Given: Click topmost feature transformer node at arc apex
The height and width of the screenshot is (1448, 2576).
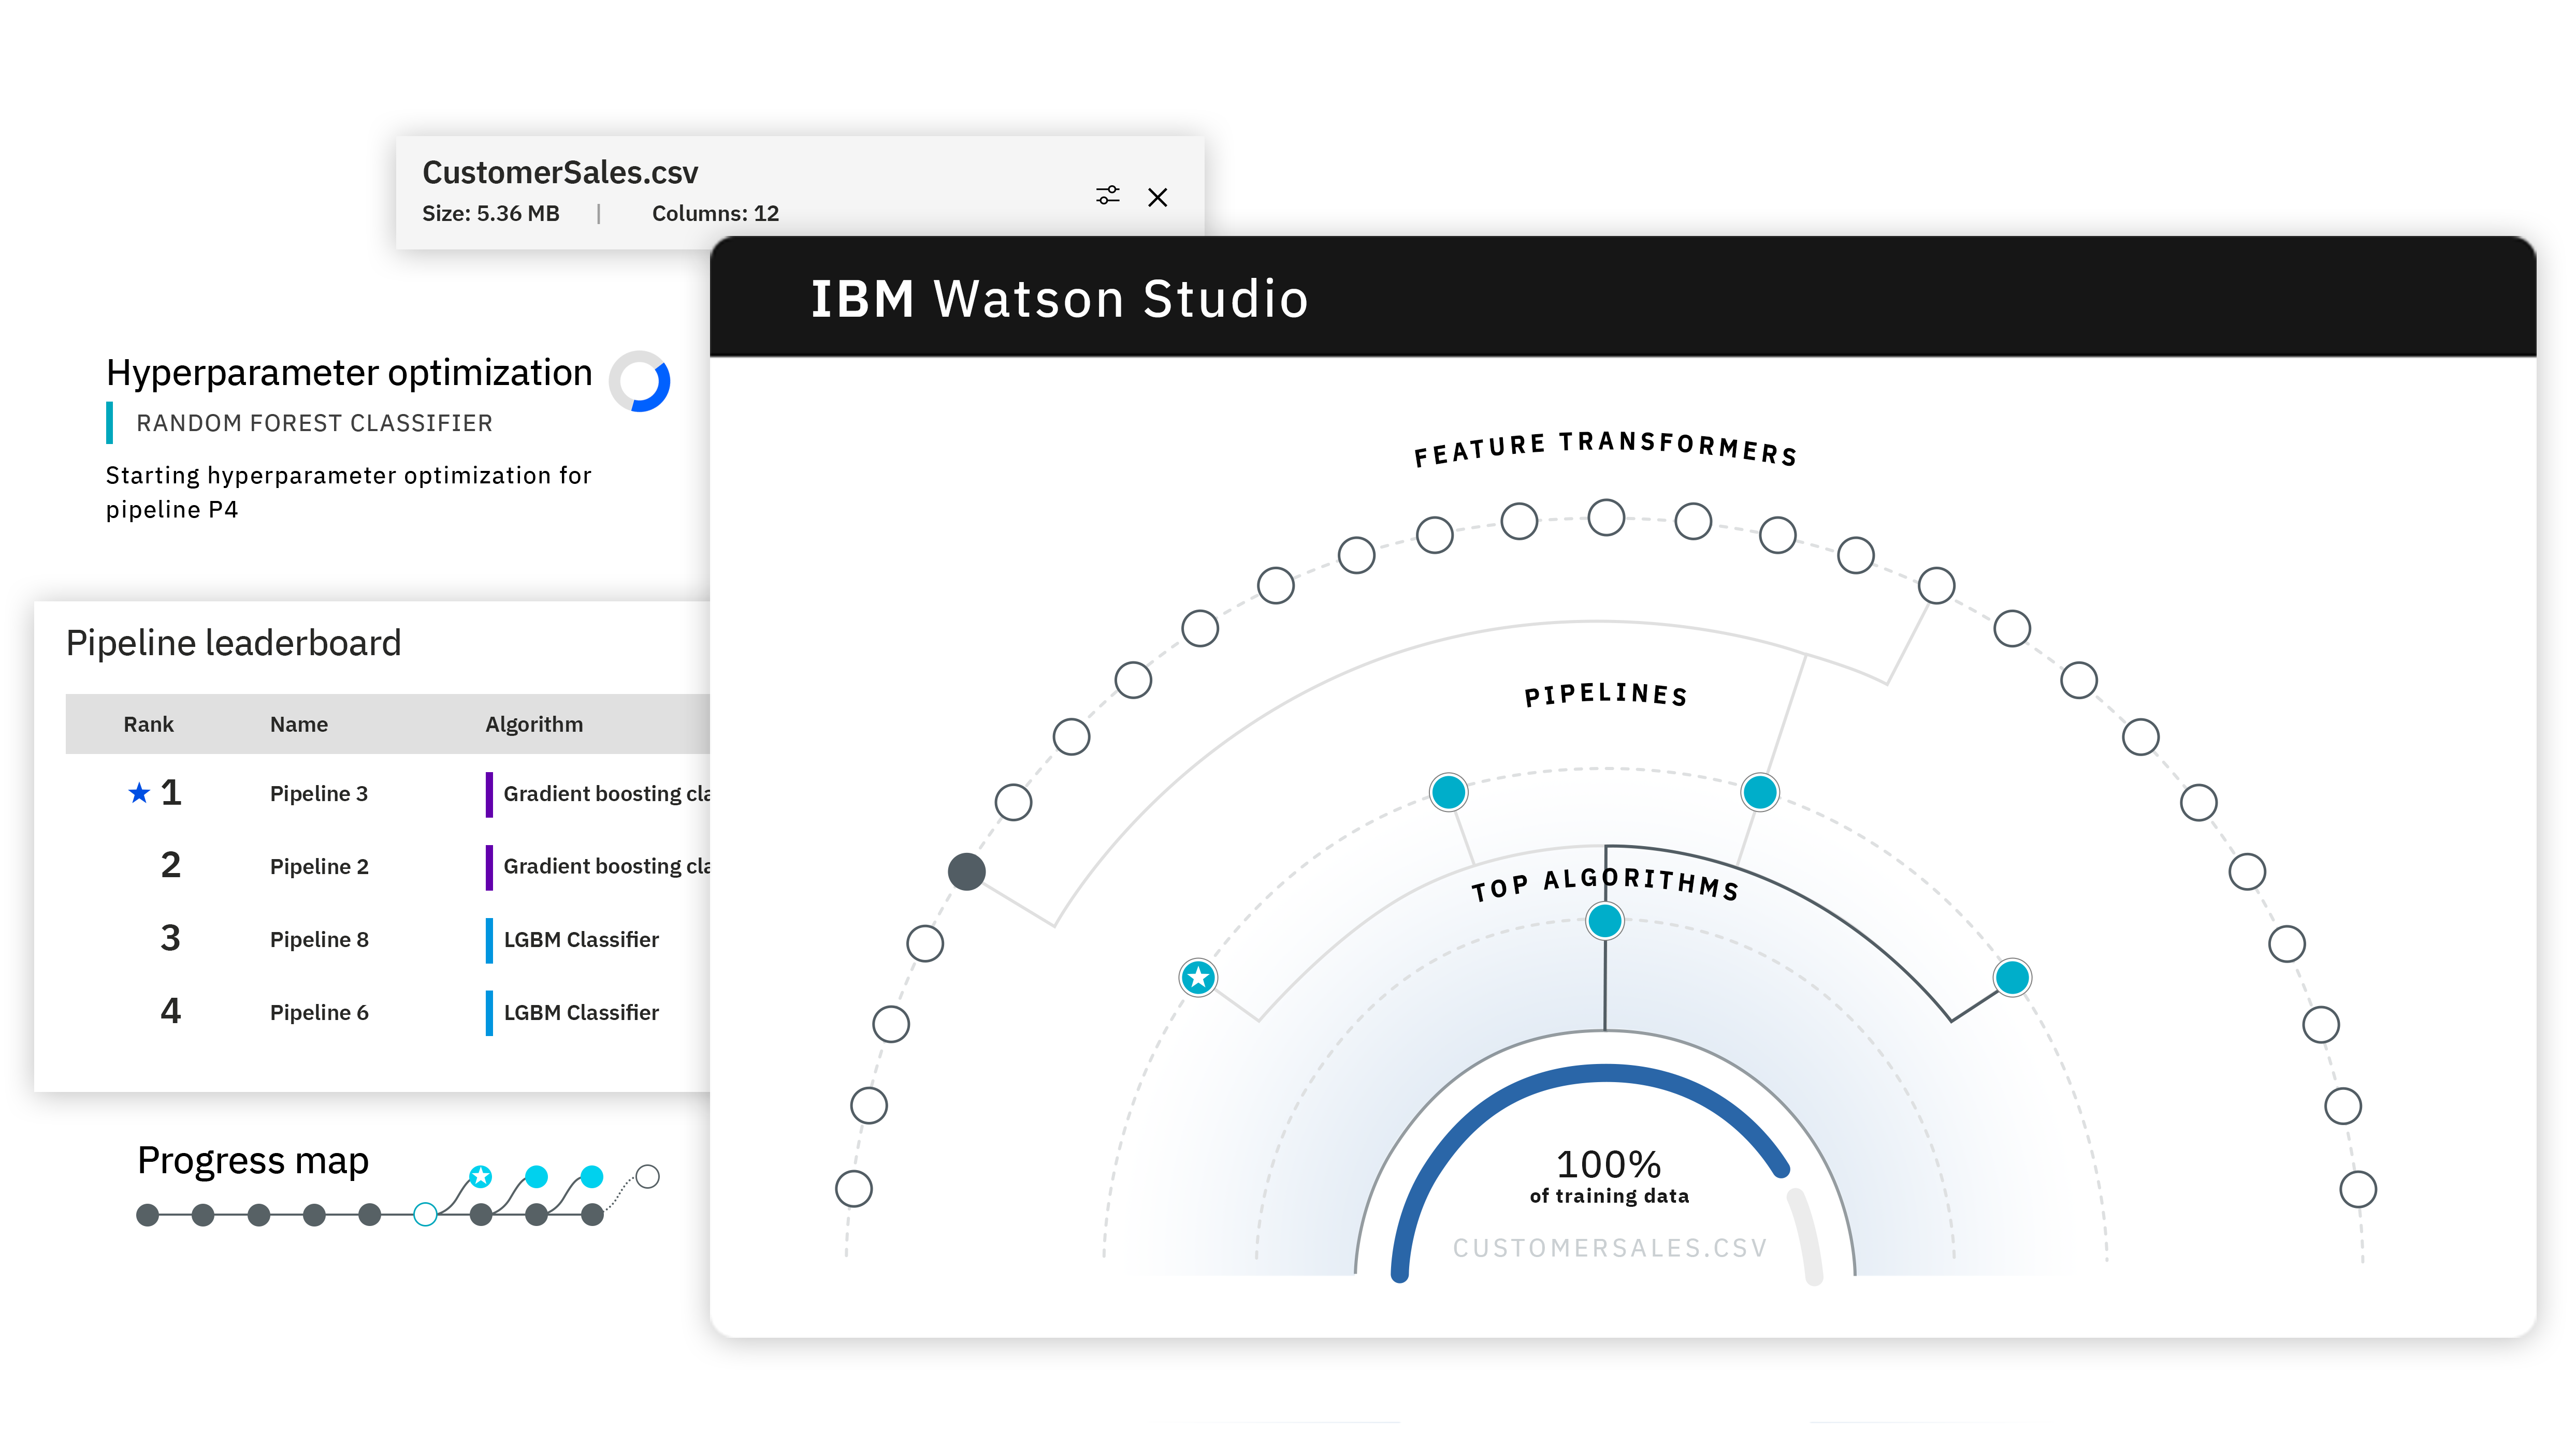Looking at the screenshot, I should 1606,516.
